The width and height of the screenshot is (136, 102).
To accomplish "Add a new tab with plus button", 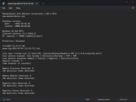I will [43, 4].
